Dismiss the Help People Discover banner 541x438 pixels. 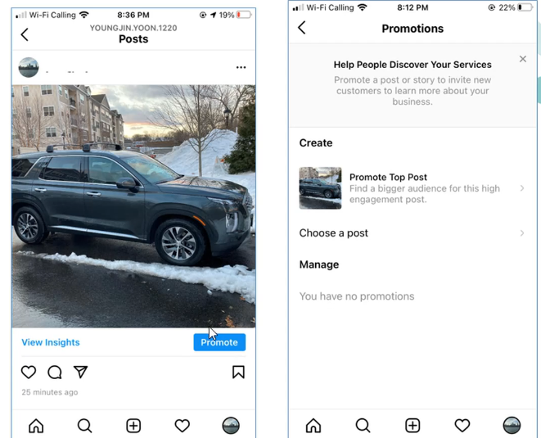click(523, 59)
